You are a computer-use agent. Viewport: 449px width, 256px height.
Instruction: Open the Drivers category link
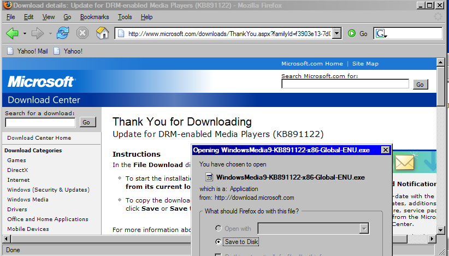17,209
